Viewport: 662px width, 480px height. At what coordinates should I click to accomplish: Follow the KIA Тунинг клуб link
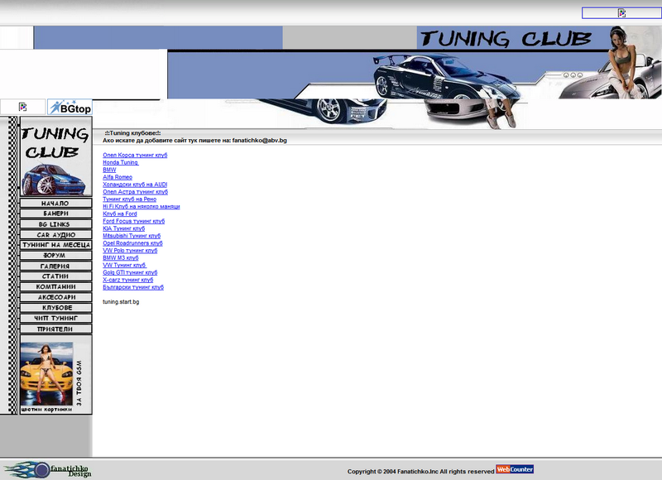click(x=123, y=228)
